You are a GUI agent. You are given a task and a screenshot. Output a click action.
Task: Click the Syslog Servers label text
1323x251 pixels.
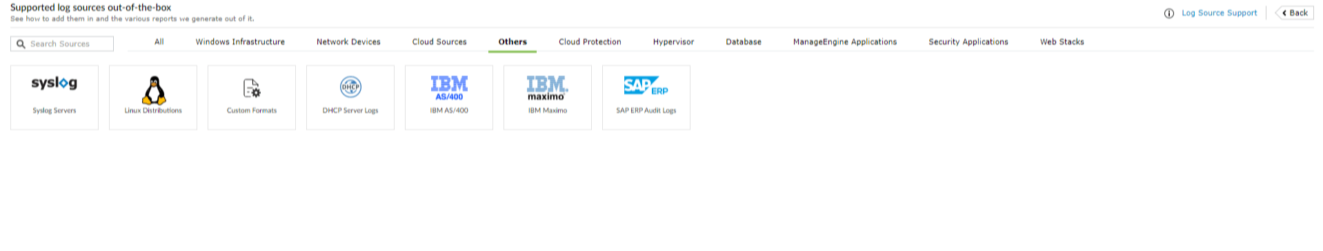[x=54, y=110]
